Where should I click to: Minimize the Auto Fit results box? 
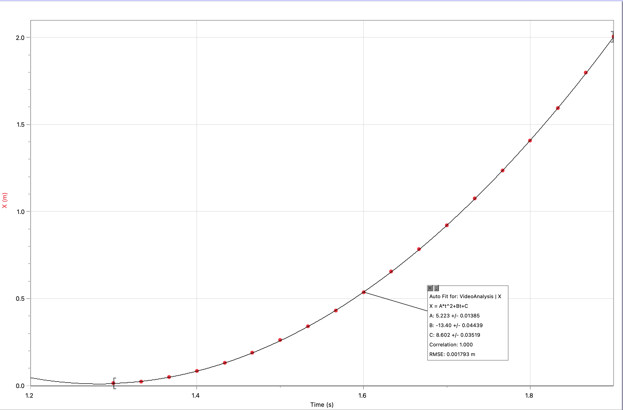click(436, 288)
